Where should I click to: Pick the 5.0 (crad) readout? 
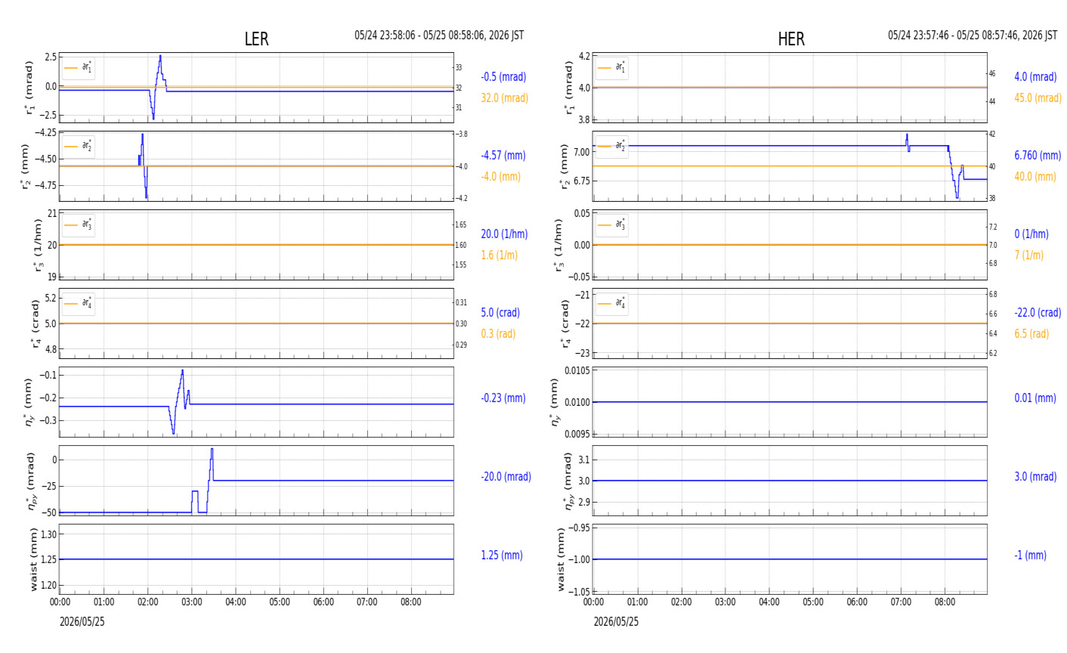500,313
